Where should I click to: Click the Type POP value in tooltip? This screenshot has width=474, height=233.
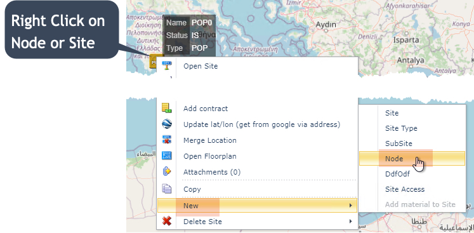199,48
